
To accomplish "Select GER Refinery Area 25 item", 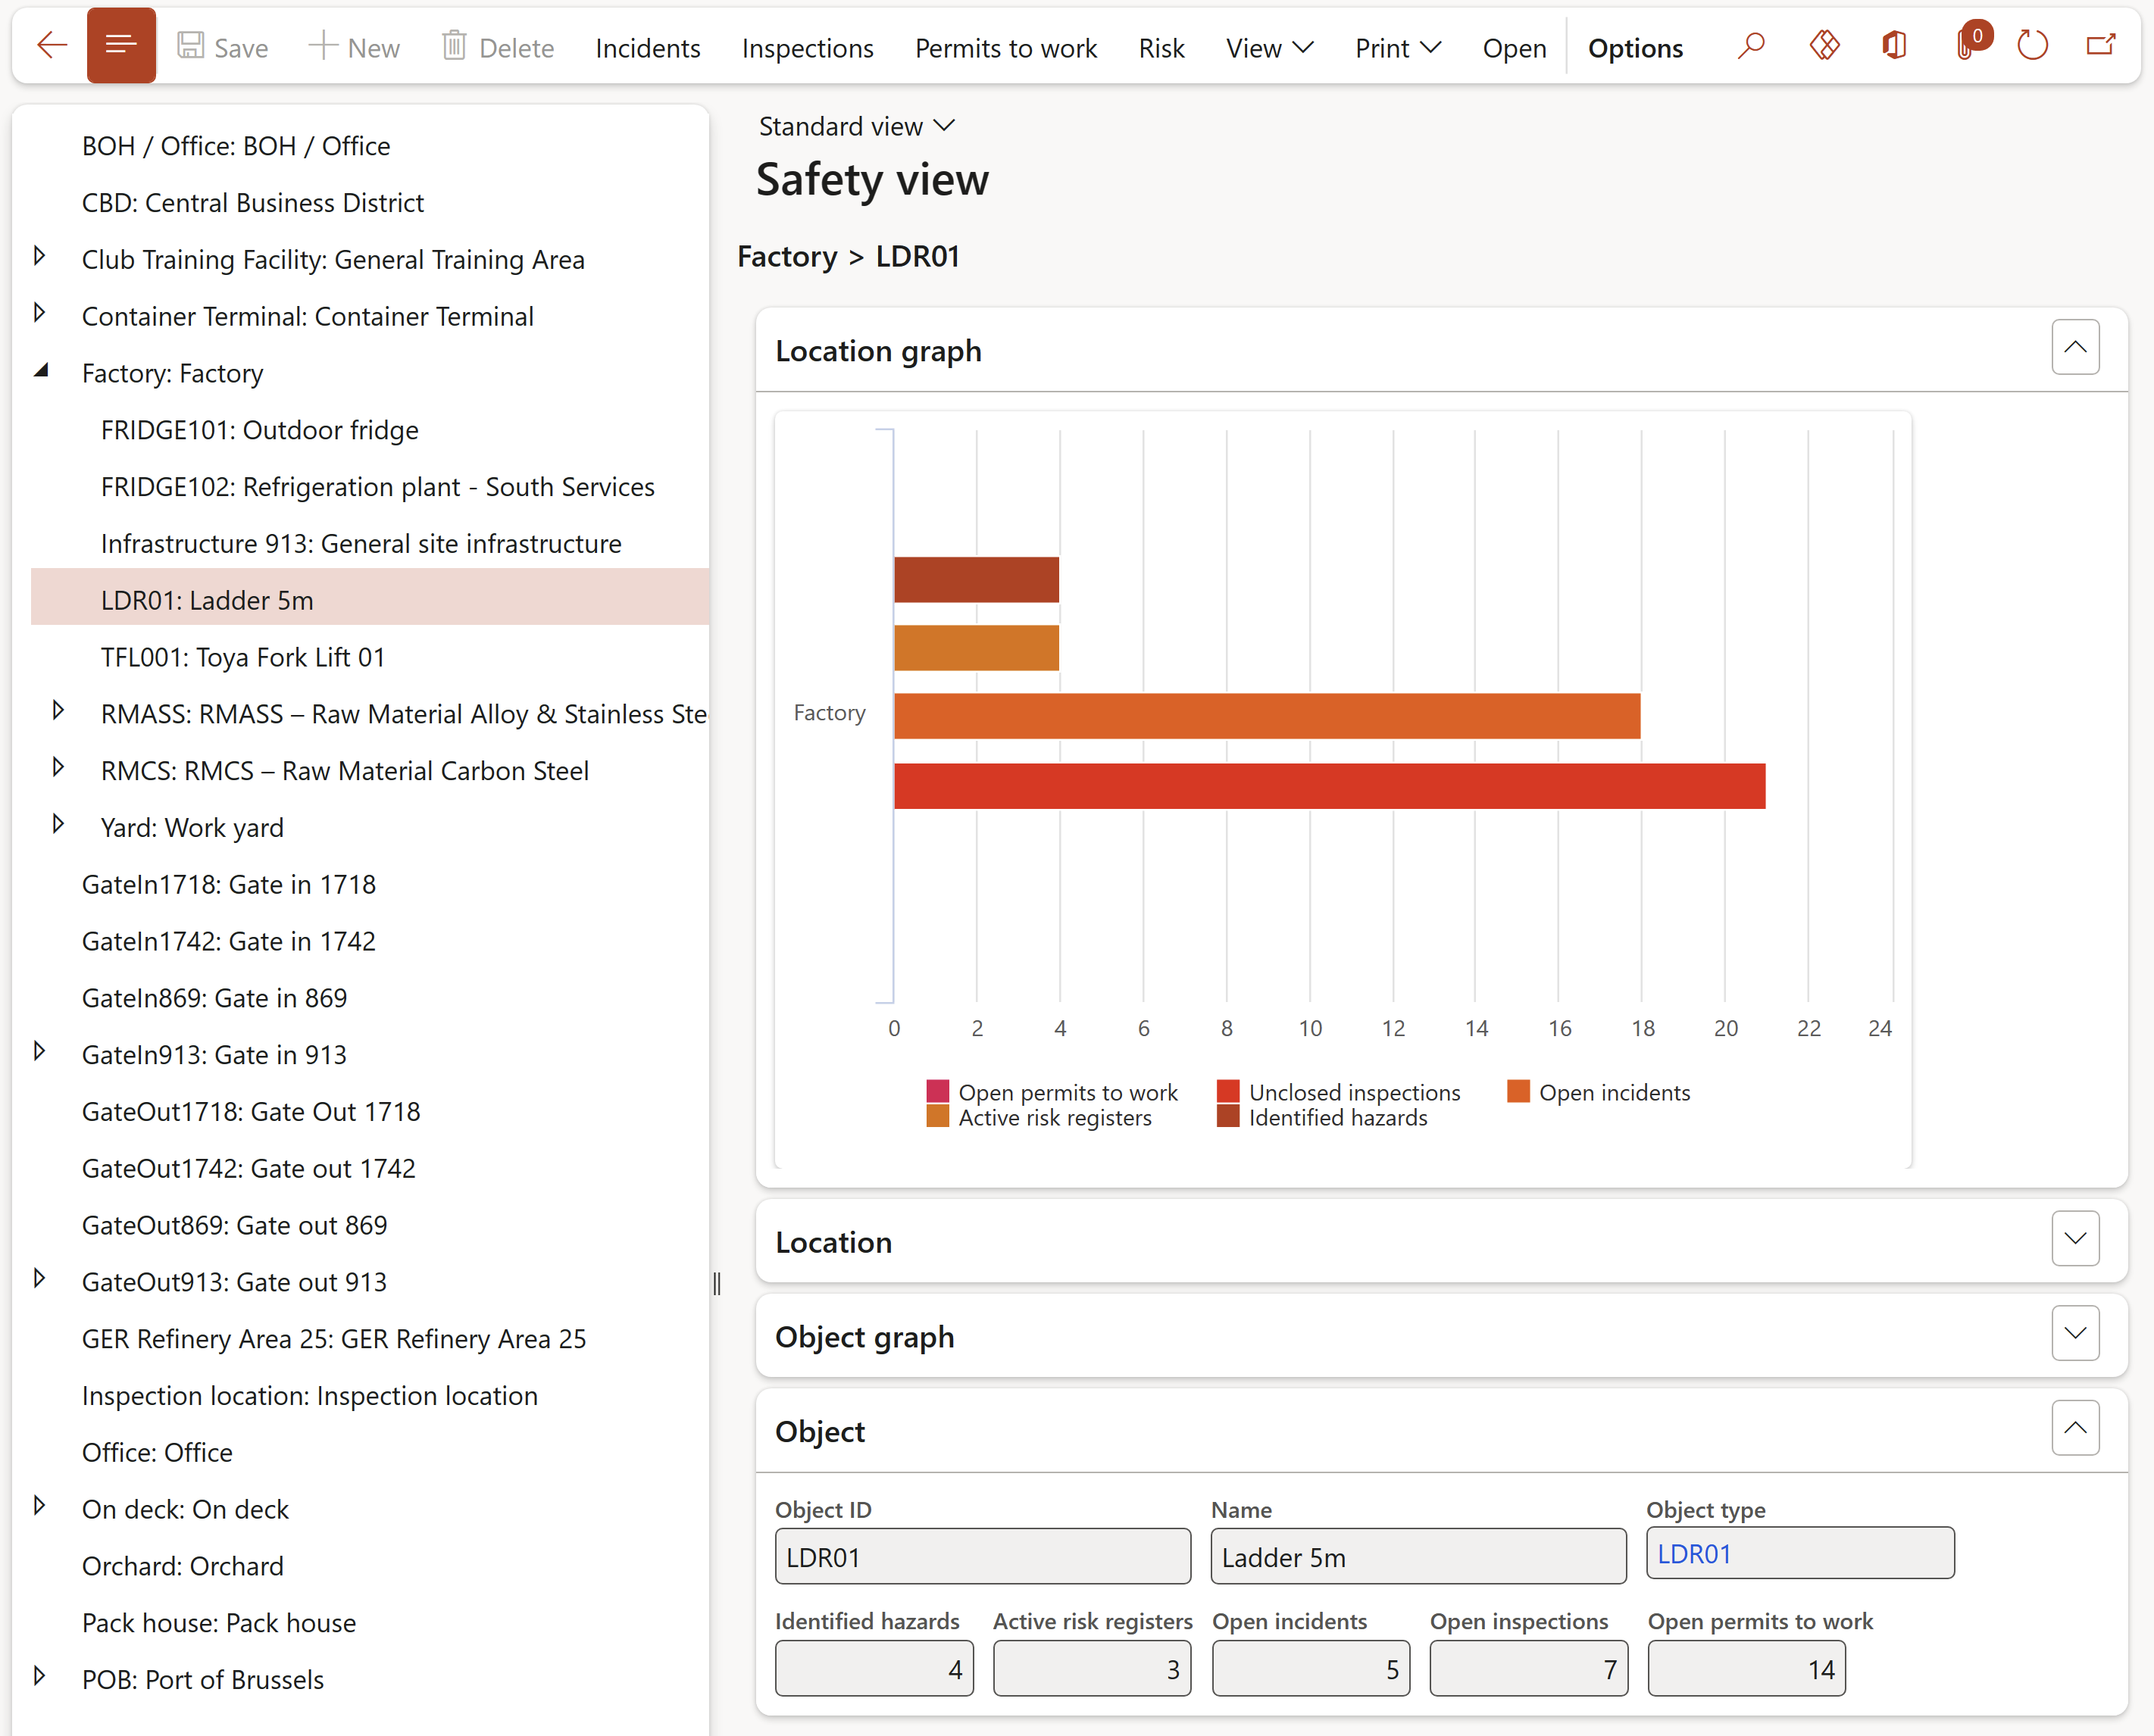I will coord(334,1339).
